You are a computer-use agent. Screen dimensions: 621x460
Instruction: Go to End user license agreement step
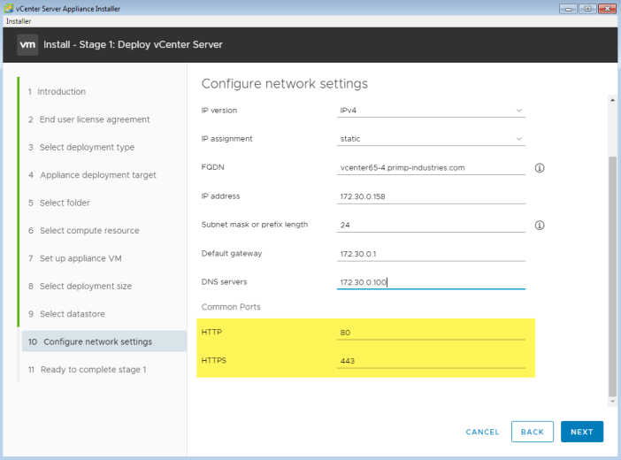coord(88,119)
